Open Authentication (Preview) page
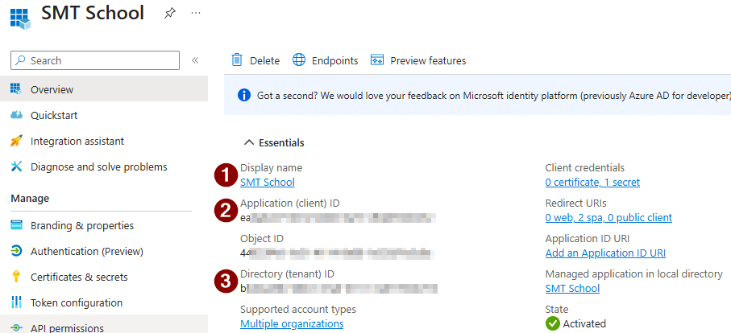731x333 pixels. pos(86,251)
